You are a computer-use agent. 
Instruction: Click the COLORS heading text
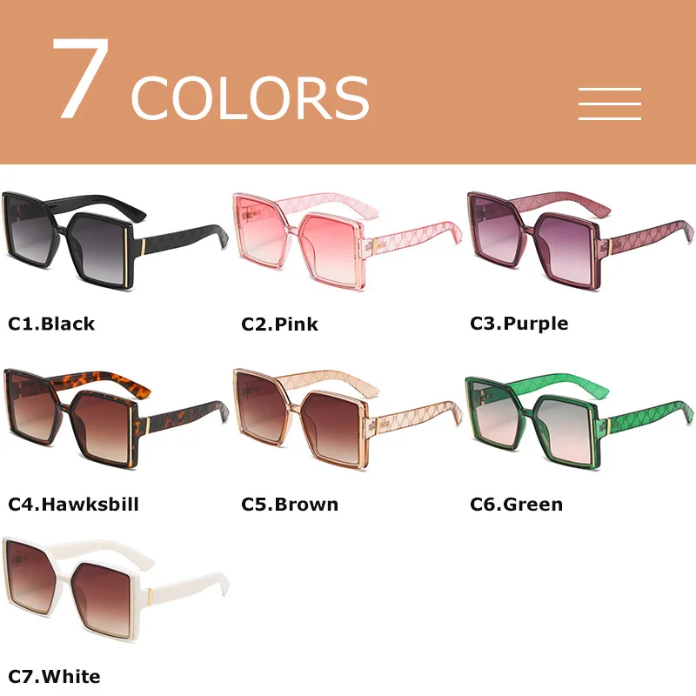coord(251,97)
